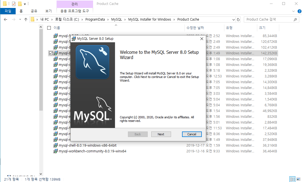
Task: Click New Folder icon in Quick Access Toolbar
Action: 20,4
